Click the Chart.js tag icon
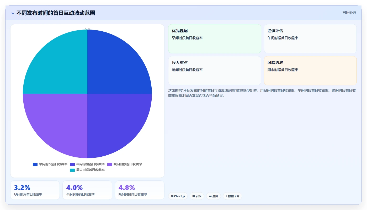 pyautogui.click(x=172, y=196)
